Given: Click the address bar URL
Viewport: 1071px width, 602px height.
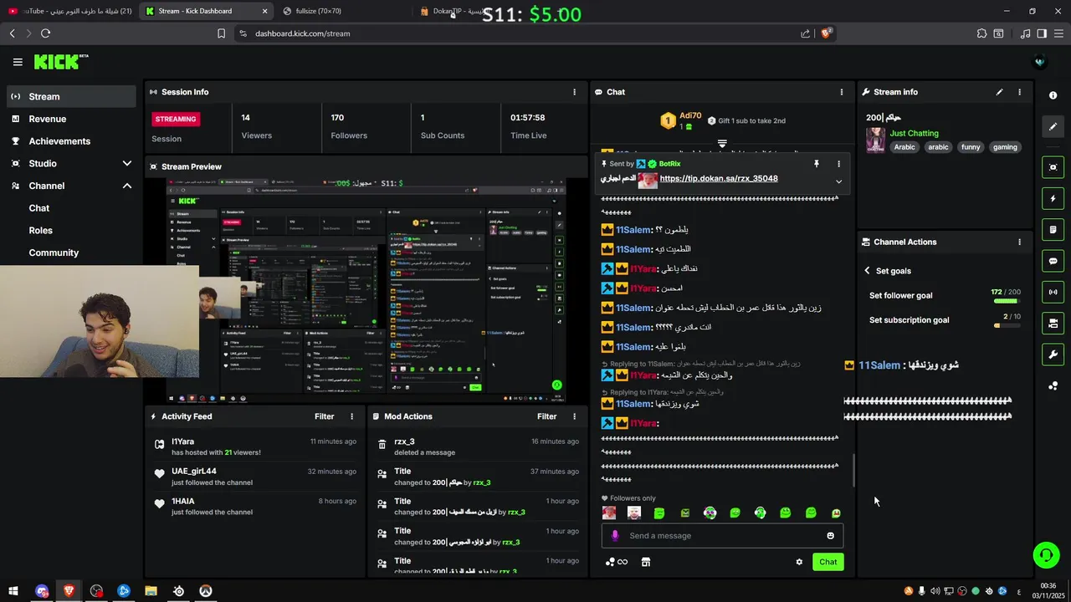Looking at the screenshot, I should 303,33.
